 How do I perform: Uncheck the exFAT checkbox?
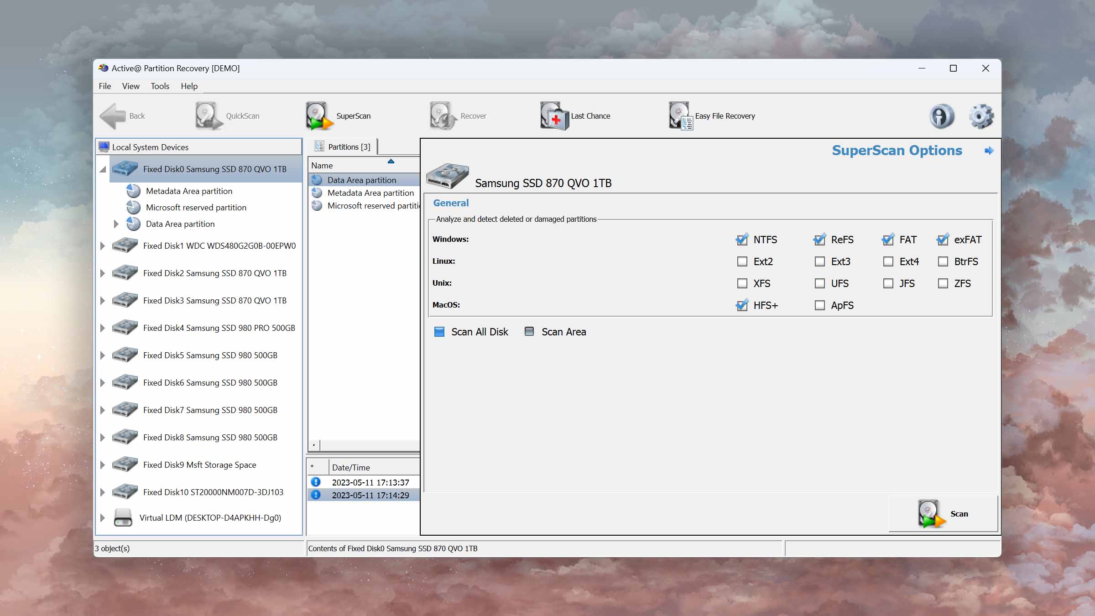943,240
